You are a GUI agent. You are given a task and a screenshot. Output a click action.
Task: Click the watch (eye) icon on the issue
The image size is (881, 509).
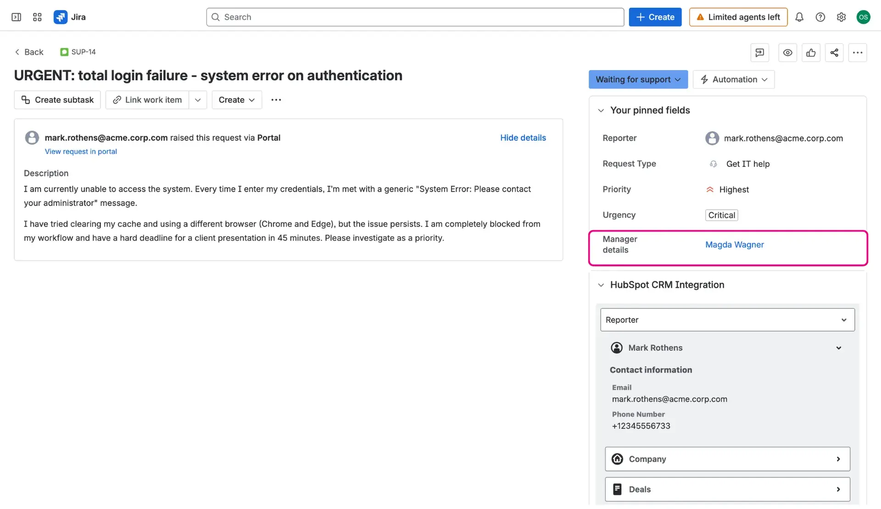(x=788, y=53)
